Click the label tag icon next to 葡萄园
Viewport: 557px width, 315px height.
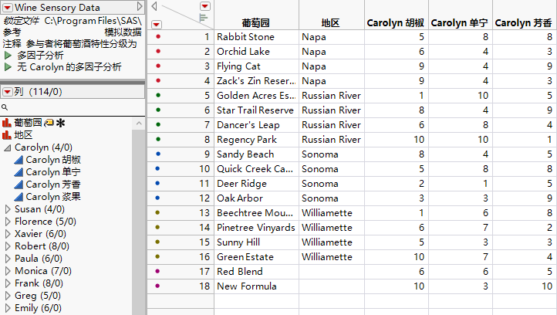point(49,123)
